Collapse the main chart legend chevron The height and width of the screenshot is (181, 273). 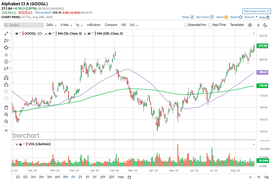[253, 33]
